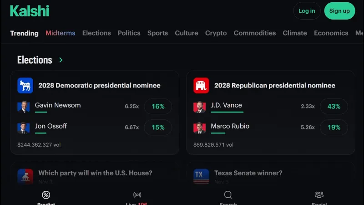The height and width of the screenshot is (205, 364).
Task: Open the Republican elephant market icon
Action: pos(201,85)
